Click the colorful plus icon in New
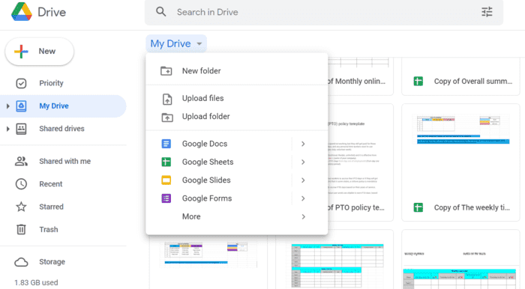Image resolution: width=525 pixels, height=289 pixels. click(21, 52)
